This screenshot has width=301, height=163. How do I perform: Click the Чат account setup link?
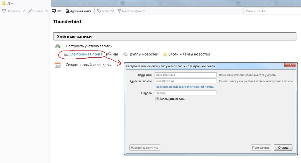pyautogui.click(x=115, y=54)
